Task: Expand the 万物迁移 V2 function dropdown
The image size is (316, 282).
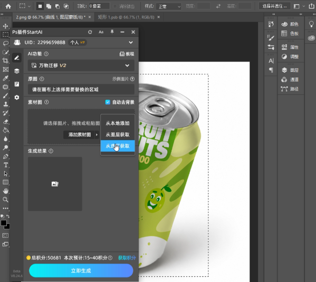Action: pos(81,65)
